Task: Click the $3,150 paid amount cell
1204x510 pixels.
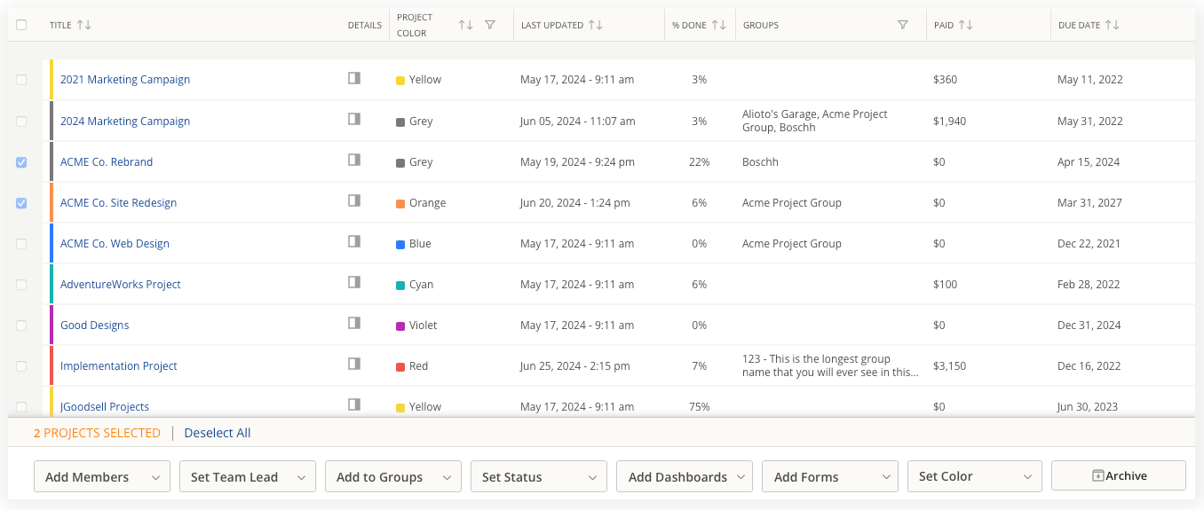Action: point(949,365)
